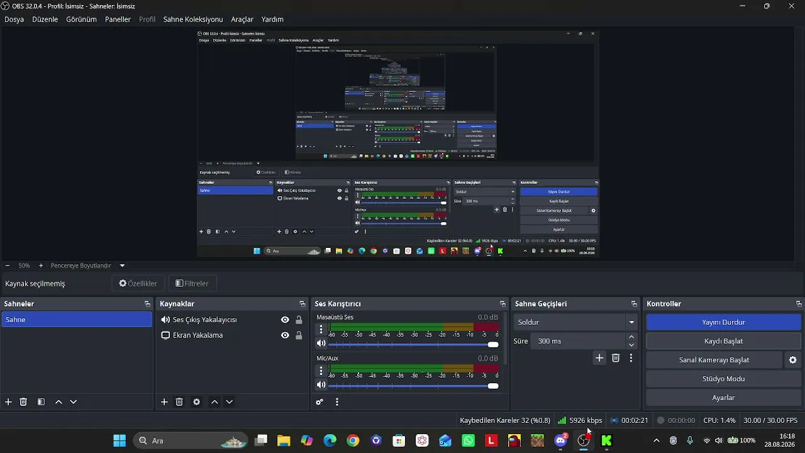This screenshot has width=805, height=453.
Task: Adjust Masaüstü Ses volume slider
Action: pyautogui.click(x=413, y=344)
